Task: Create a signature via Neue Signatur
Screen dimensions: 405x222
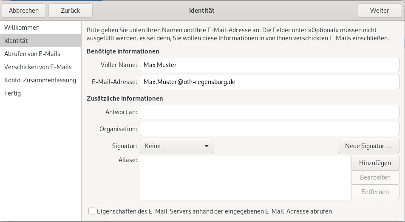Action: [x=368, y=146]
